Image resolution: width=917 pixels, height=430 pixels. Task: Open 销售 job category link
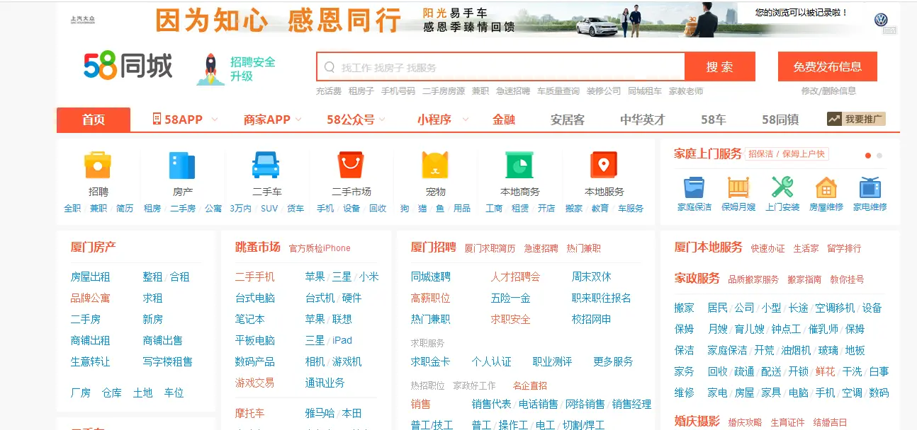tap(420, 404)
